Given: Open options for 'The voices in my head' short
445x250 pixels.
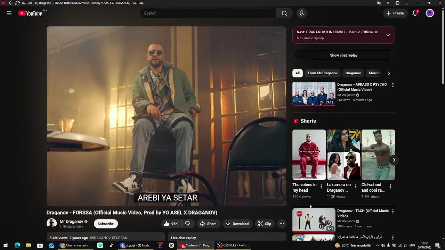Looking at the screenshot, I should (321, 186).
